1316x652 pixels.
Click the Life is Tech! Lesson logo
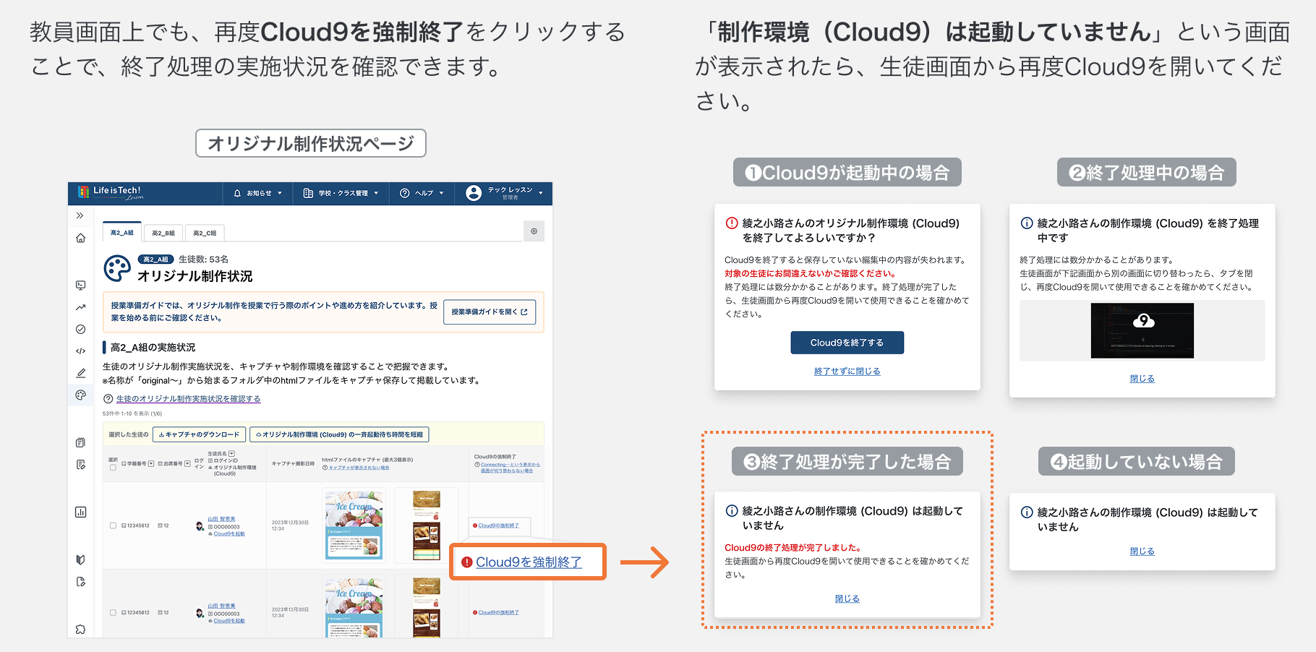[x=111, y=193]
